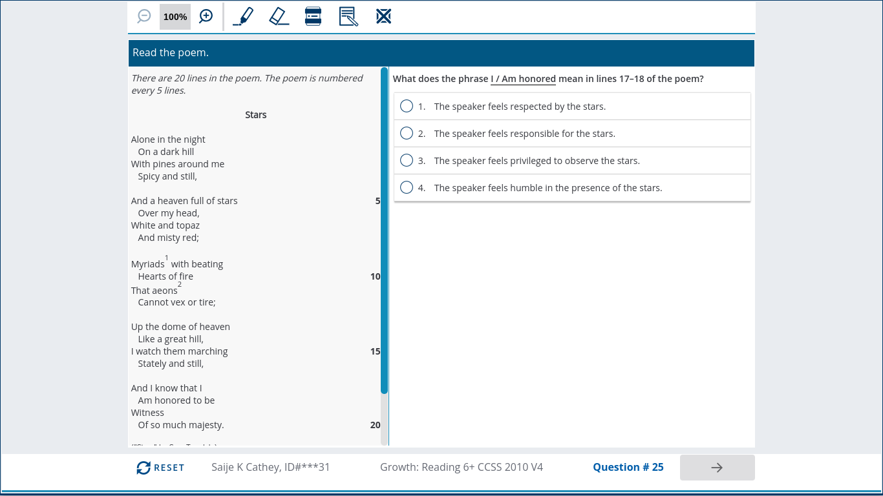Select answer 1 radio button
883x496 pixels.
pos(407,106)
